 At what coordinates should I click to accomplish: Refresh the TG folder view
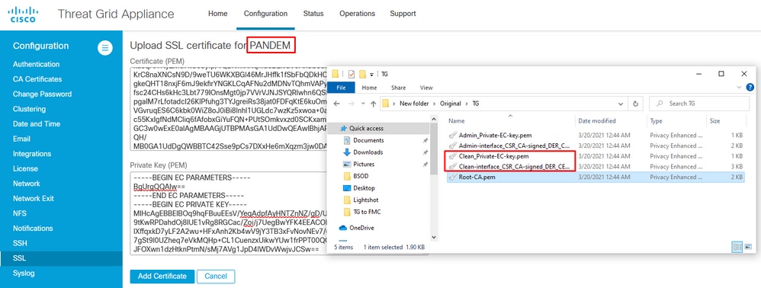click(635, 104)
